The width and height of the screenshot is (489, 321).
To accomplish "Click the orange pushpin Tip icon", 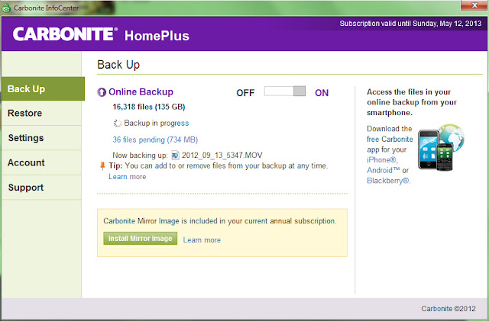I will click(102, 166).
